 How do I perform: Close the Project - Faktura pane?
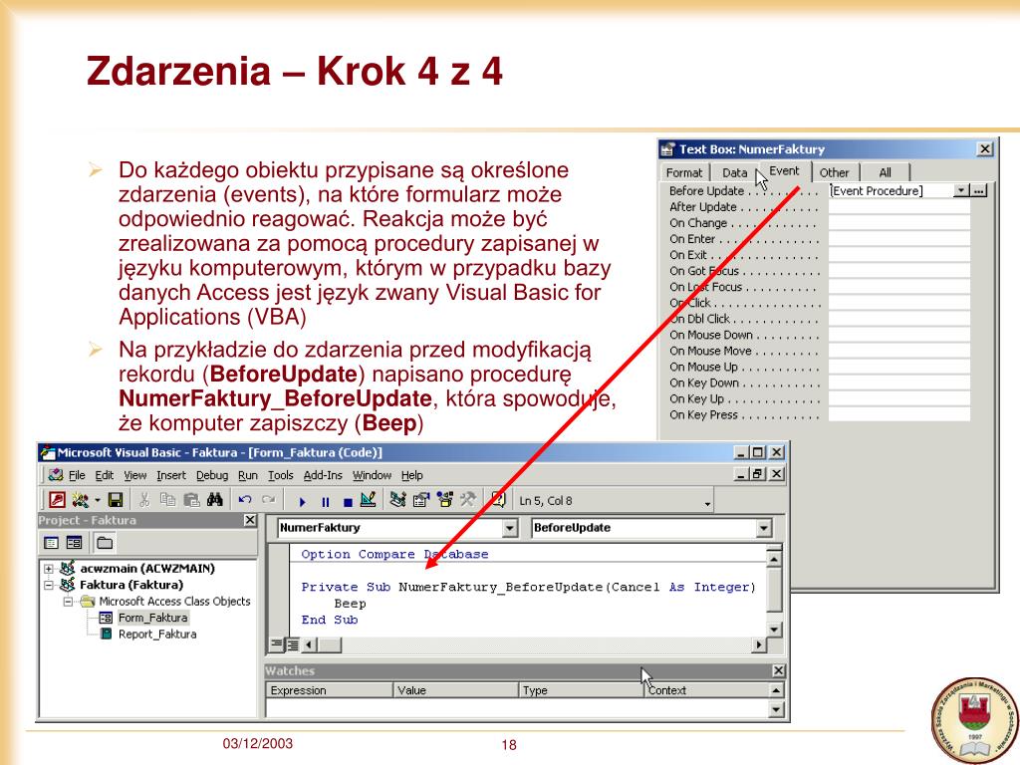[250, 520]
